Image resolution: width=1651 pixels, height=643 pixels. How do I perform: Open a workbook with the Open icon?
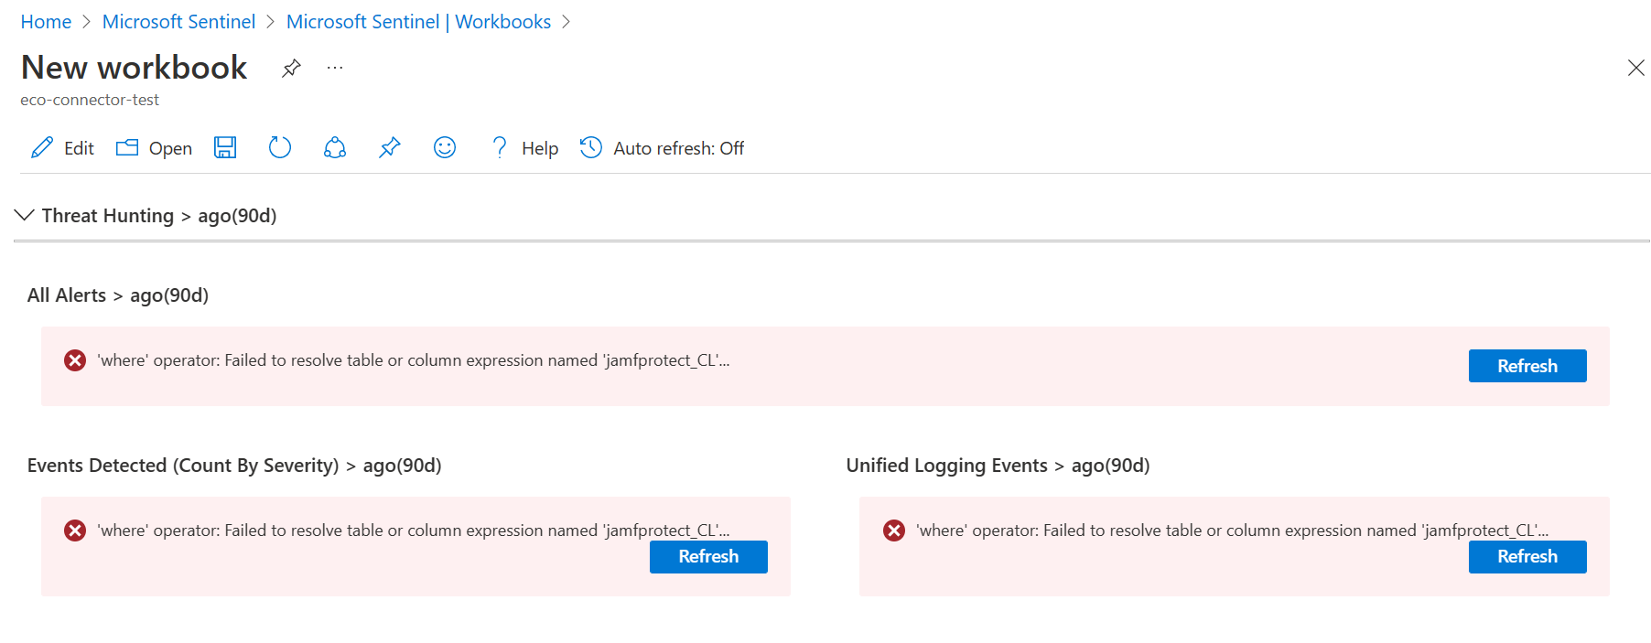point(127,148)
